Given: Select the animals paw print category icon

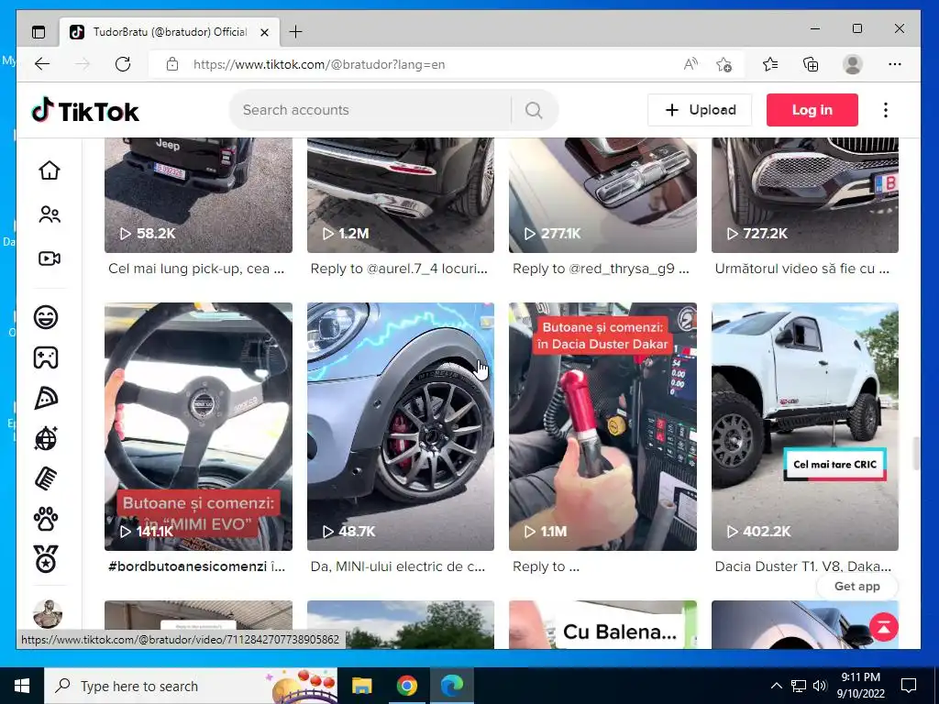Looking at the screenshot, I should coord(46,520).
